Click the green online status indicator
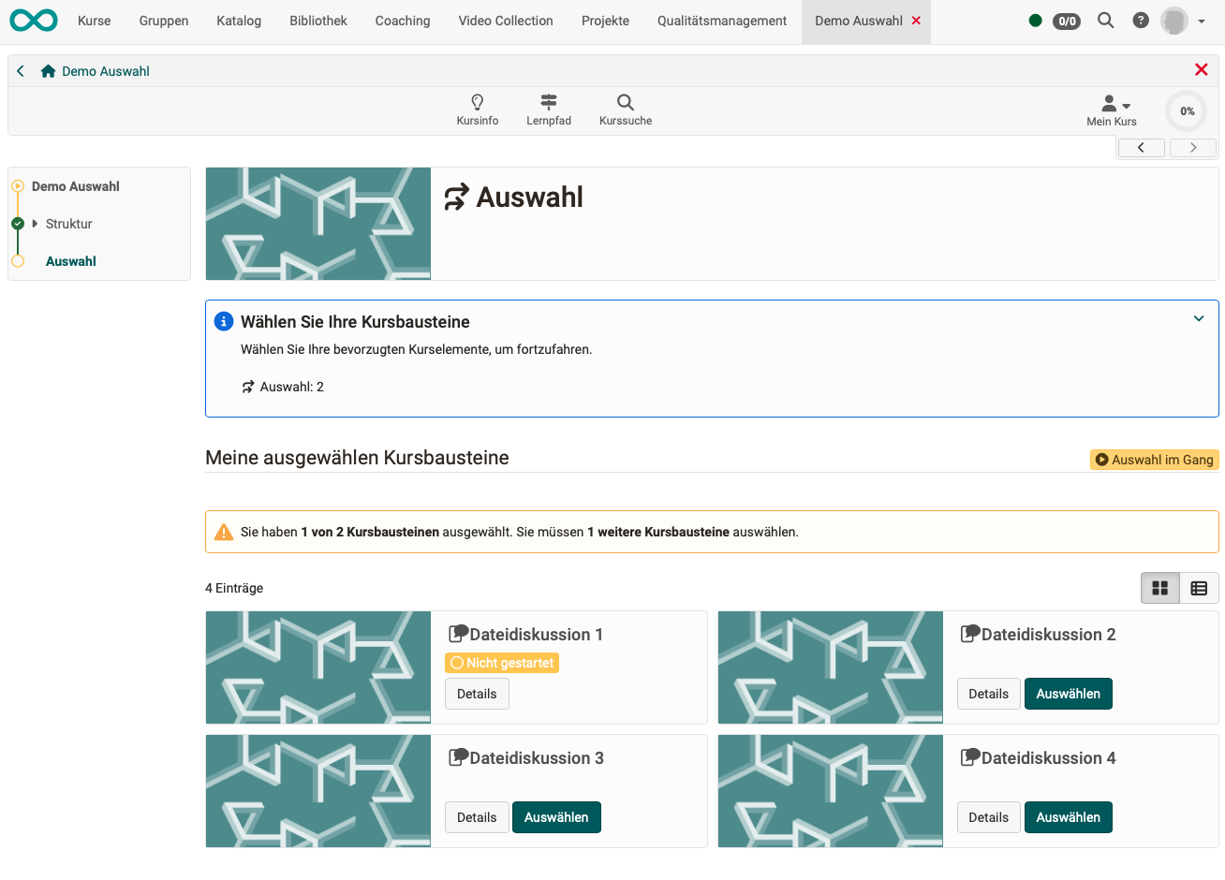 (1035, 21)
